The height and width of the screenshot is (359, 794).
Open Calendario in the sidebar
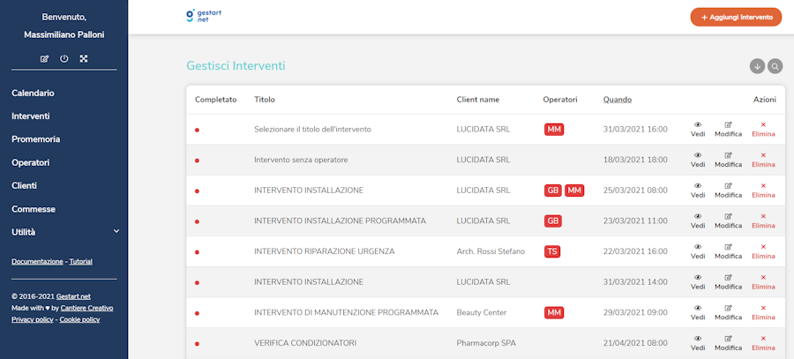(33, 93)
